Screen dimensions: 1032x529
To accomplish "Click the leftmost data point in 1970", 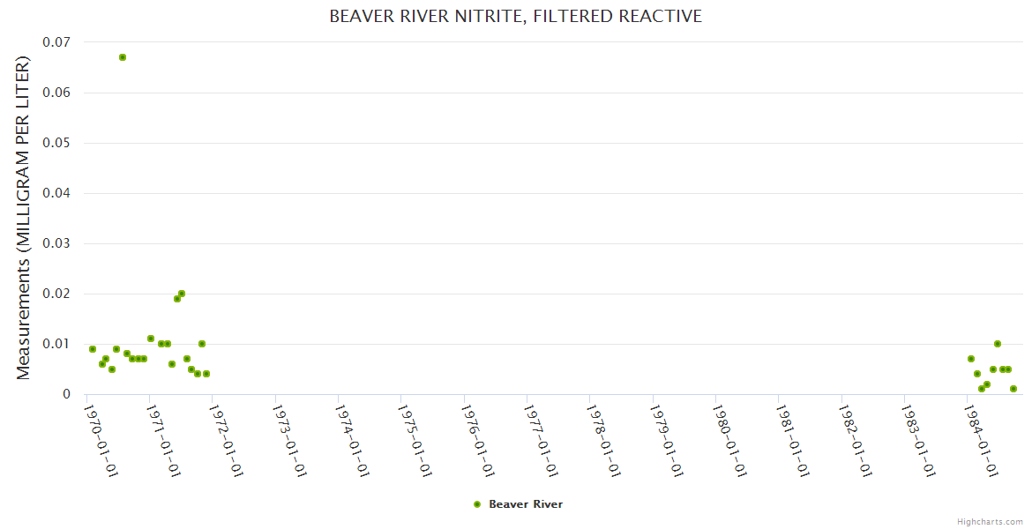I will pyautogui.click(x=93, y=349).
